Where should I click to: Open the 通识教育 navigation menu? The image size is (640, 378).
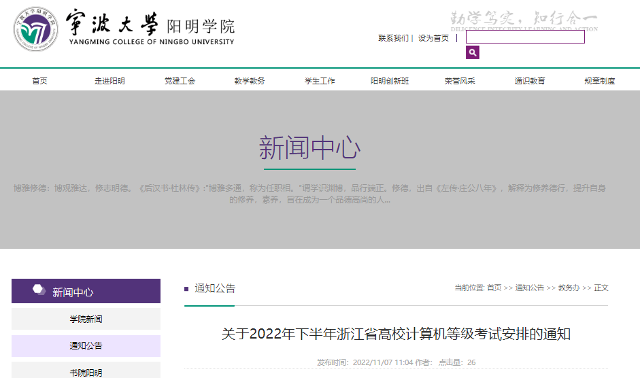[x=530, y=81]
